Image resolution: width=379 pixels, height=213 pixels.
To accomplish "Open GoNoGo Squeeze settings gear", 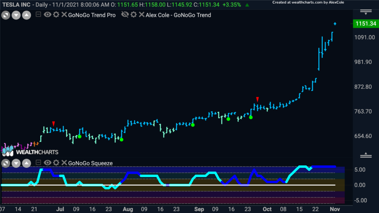I will tap(56, 163).
